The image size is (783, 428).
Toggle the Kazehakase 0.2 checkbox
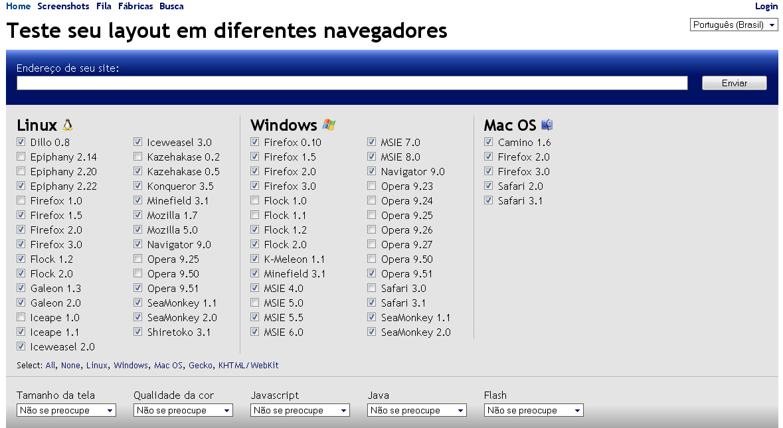click(x=138, y=157)
